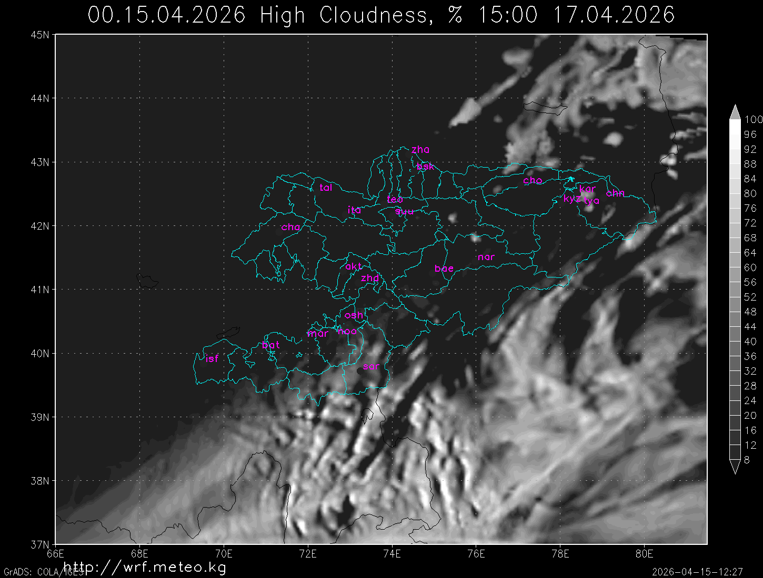
Task: Click the upper arrow of the color scale
Action: point(735,112)
